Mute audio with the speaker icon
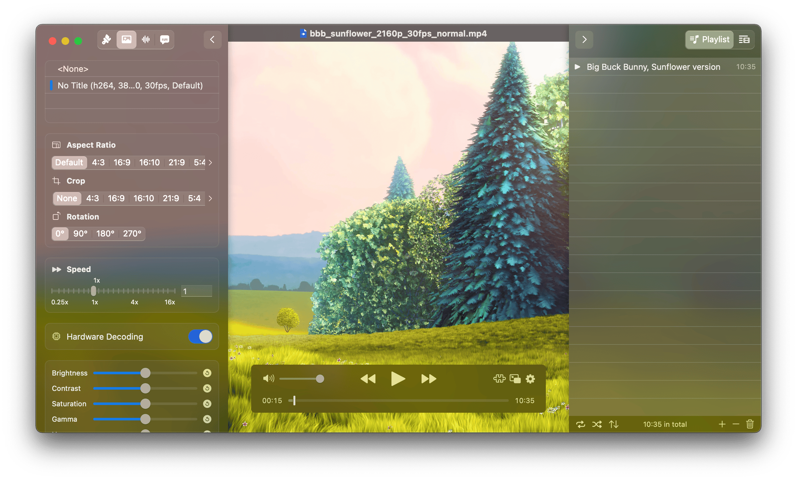 pyautogui.click(x=268, y=378)
